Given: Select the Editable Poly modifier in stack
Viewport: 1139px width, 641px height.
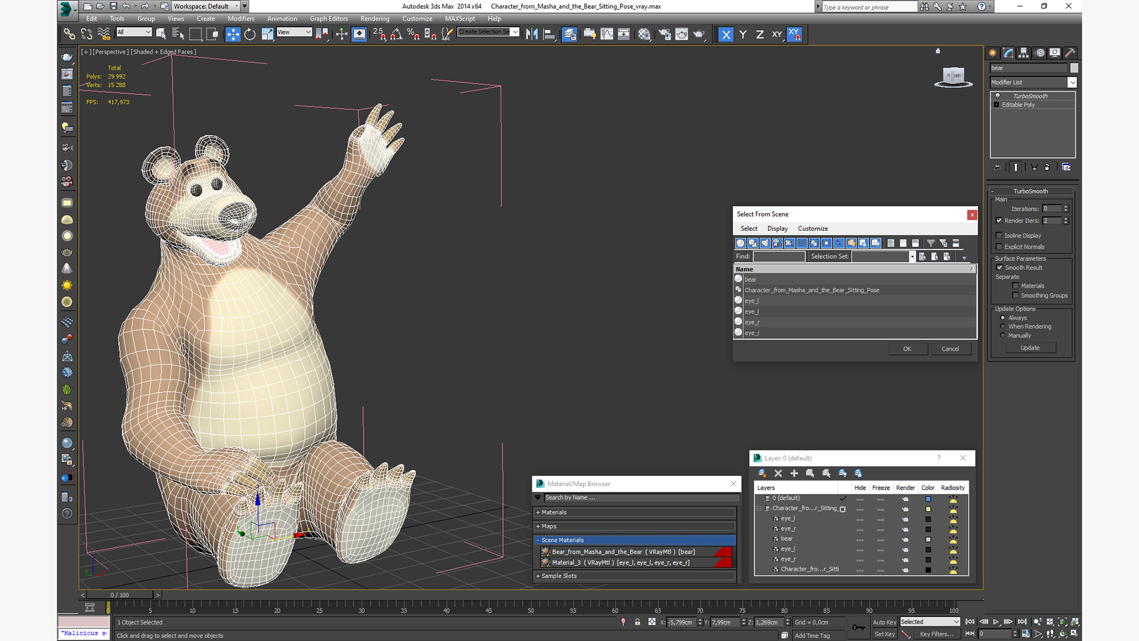Looking at the screenshot, I should coord(1032,104).
